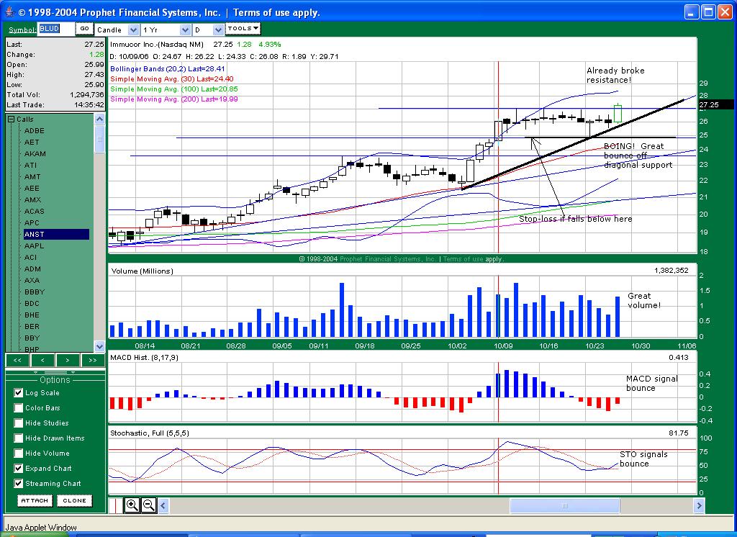
Task: Click the Simple Moving Avg. (200) label
Action: 174,99
